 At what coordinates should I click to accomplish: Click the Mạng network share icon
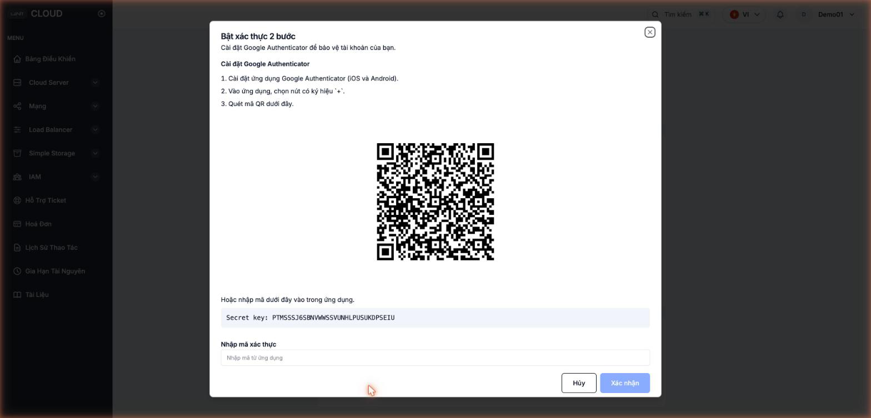tap(17, 106)
